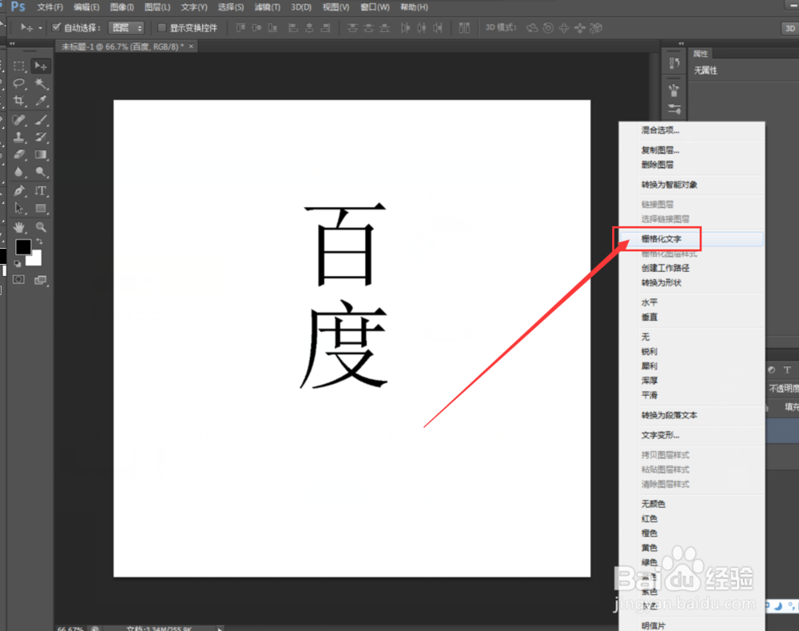Open the History panel icon
Image resolution: width=799 pixels, height=631 pixels.
pos(674,62)
